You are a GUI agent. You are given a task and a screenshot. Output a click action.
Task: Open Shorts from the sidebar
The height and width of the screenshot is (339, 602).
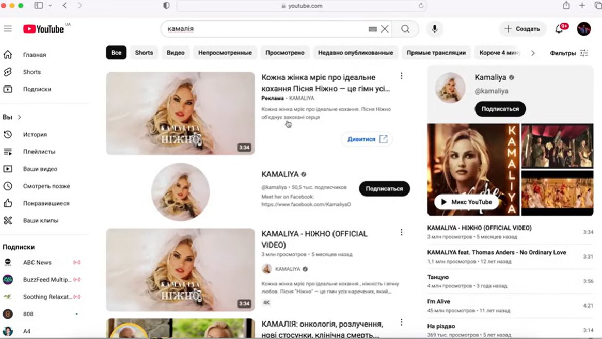coord(31,72)
